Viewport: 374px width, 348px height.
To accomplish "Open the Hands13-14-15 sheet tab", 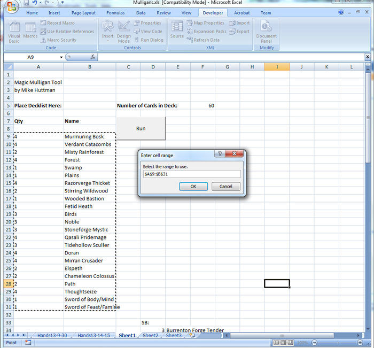I will click(x=93, y=335).
